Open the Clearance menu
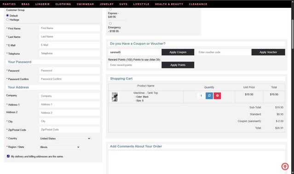This screenshot has height=174, width=294. (198, 4)
